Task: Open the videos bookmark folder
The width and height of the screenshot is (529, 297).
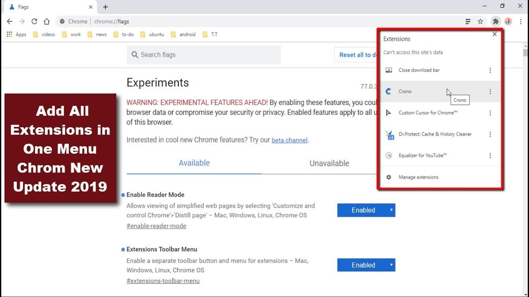Action: coord(44,35)
